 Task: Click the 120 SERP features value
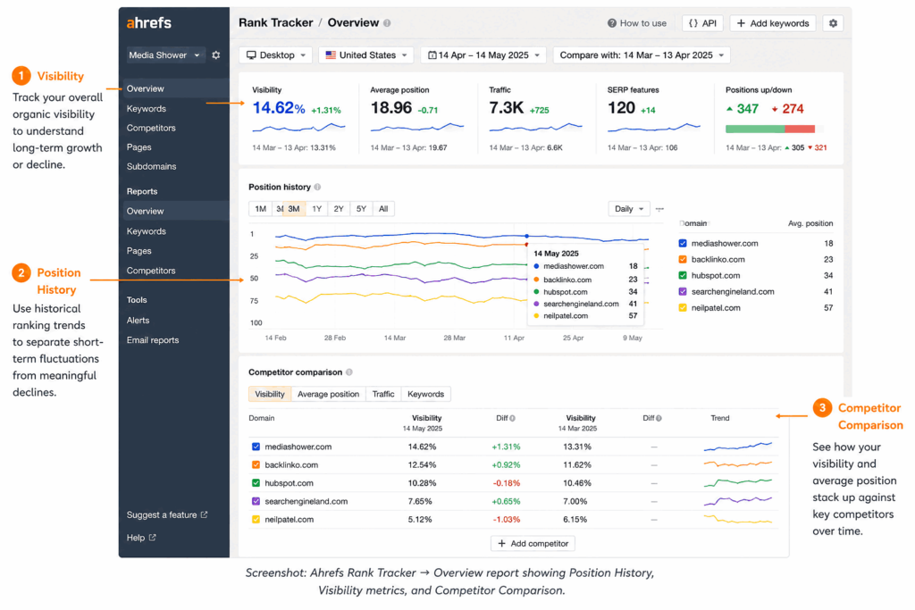click(621, 108)
